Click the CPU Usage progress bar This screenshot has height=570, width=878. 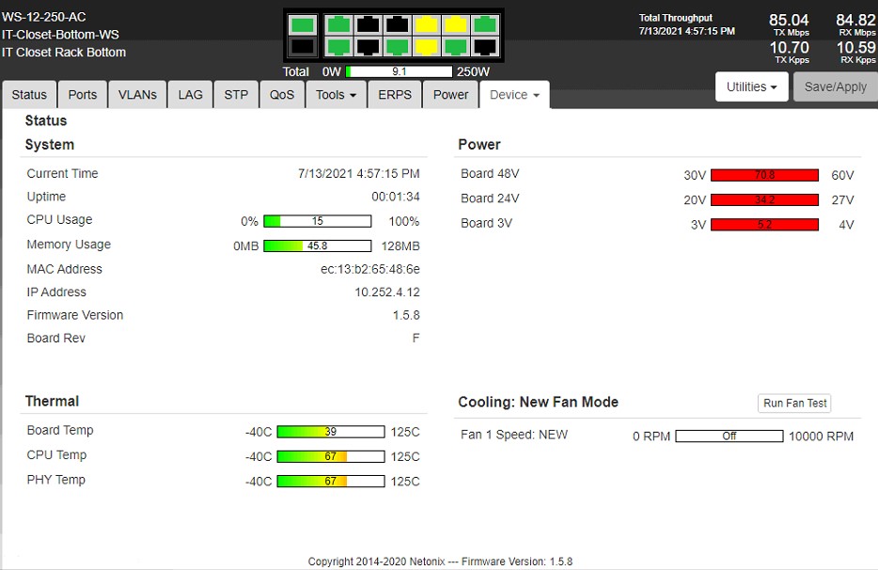[318, 221]
